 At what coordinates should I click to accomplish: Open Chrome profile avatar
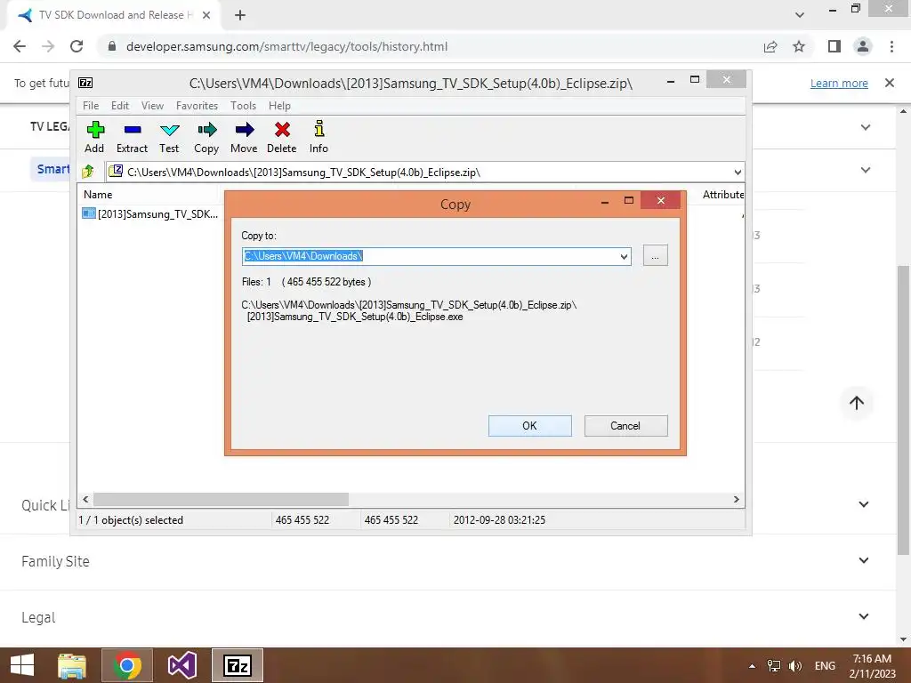(x=863, y=46)
